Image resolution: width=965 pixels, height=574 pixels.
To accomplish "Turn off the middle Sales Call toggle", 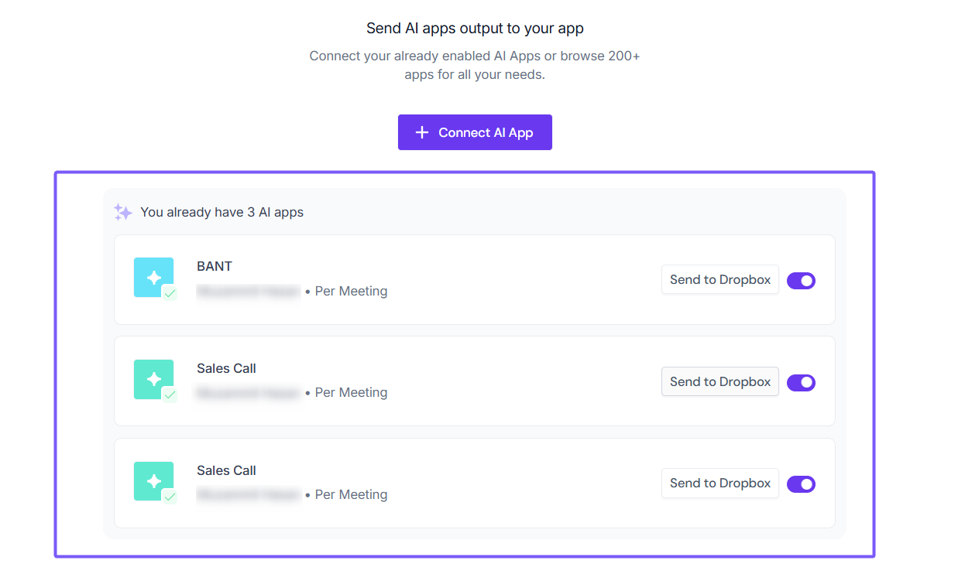I will [x=801, y=382].
